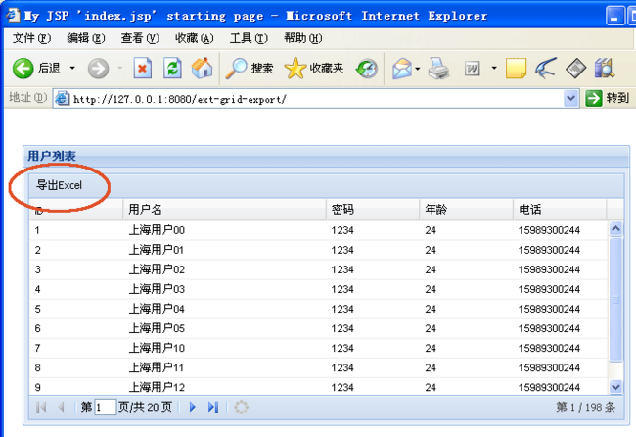Viewport: 636px width, 437px height.
Task: Click the page icon in the address bar
Action: (63, 98)
